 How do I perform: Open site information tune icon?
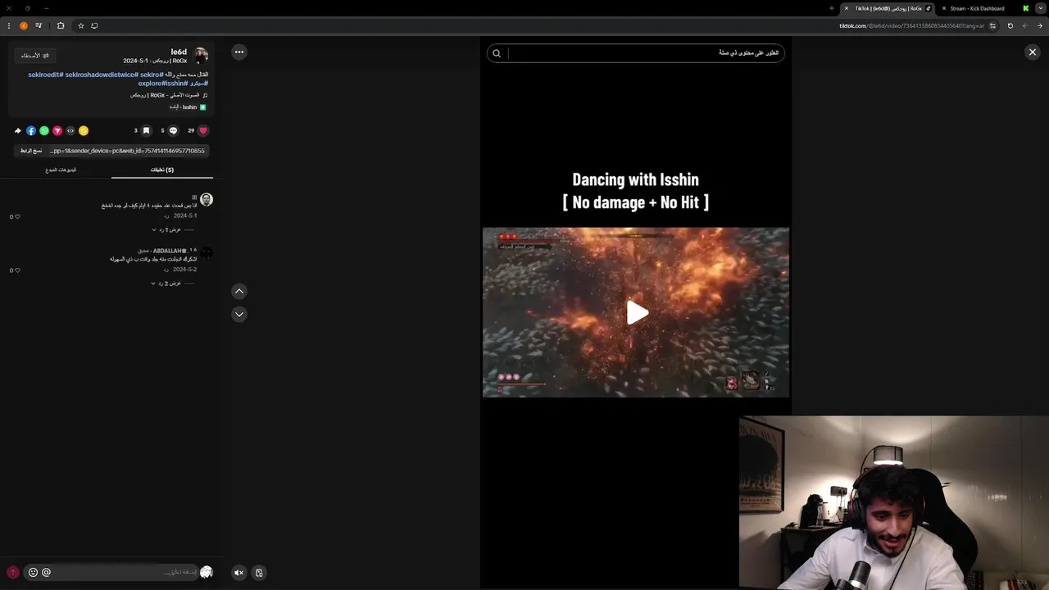992,25
